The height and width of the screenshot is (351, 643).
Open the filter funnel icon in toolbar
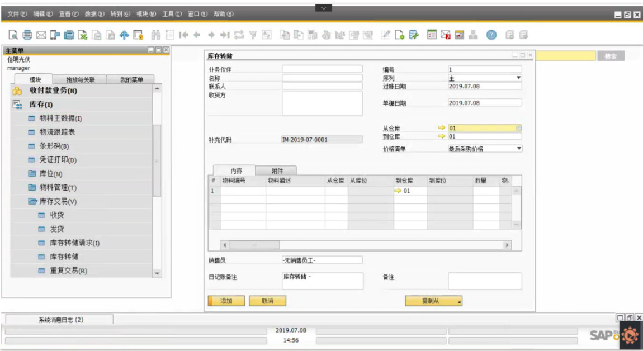click(253, 35)
